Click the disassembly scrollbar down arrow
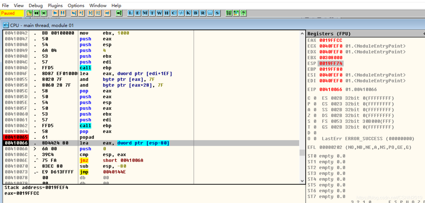425x203 pixels. 302,181
